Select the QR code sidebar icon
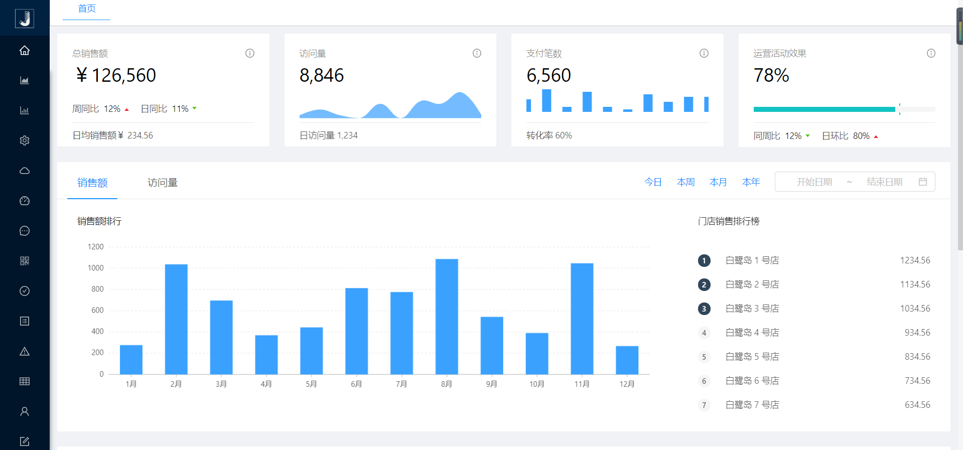The height and width of the screenshot is (450, 963). (25, 261)
